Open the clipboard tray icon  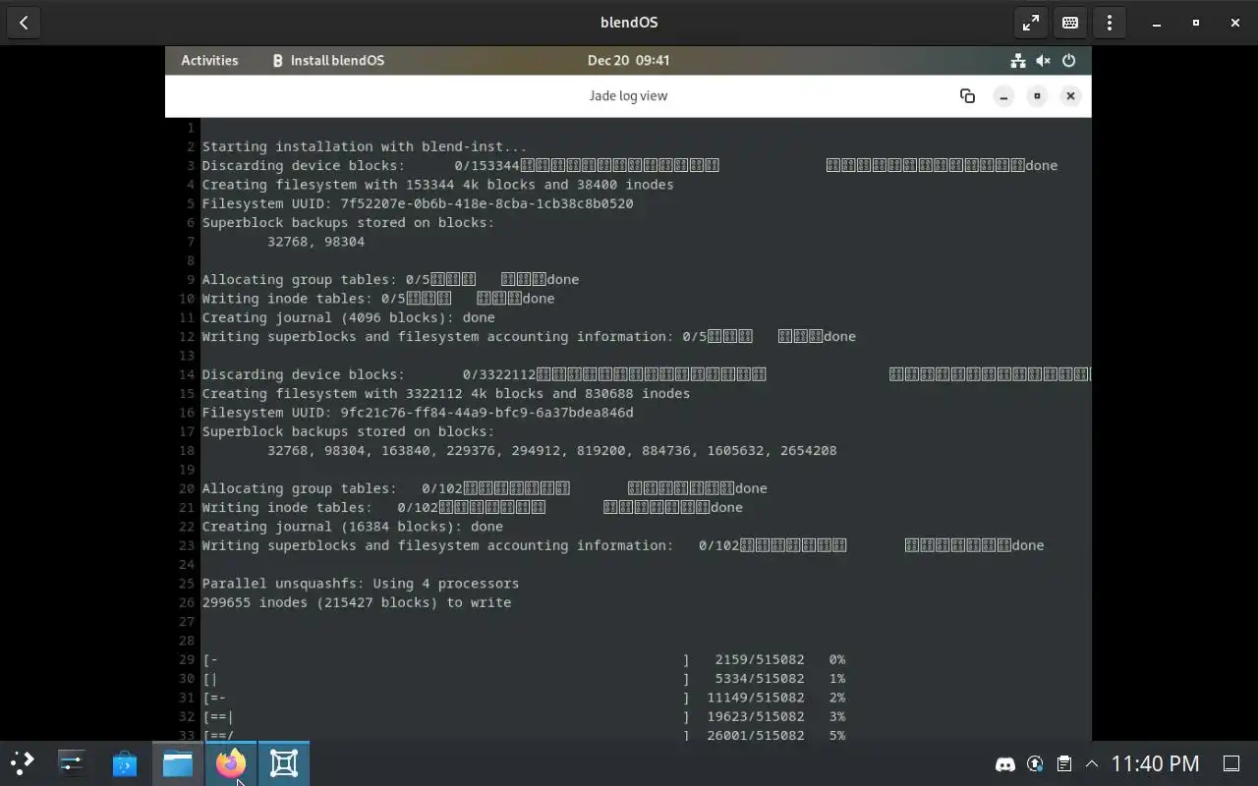[x=1063, y=763]
